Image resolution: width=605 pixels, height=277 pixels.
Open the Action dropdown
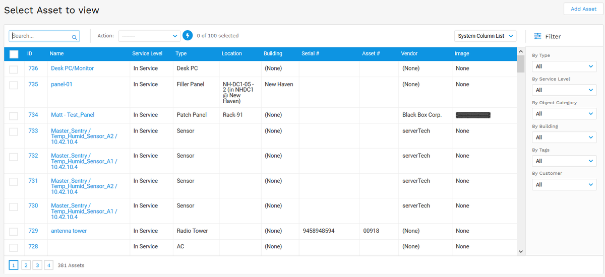149,36
